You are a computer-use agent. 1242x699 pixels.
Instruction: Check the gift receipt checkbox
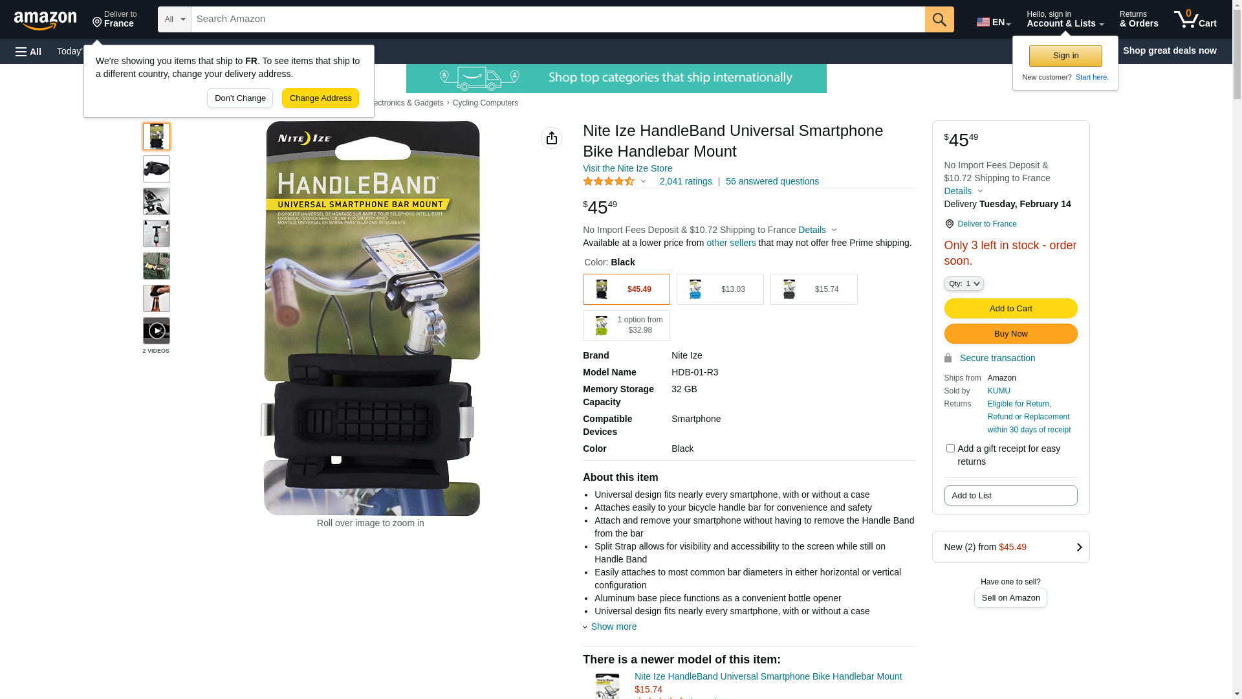click(x=950, y=449)
